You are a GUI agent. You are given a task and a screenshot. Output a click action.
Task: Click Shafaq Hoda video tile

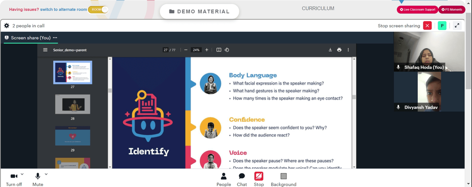[429, 51]
